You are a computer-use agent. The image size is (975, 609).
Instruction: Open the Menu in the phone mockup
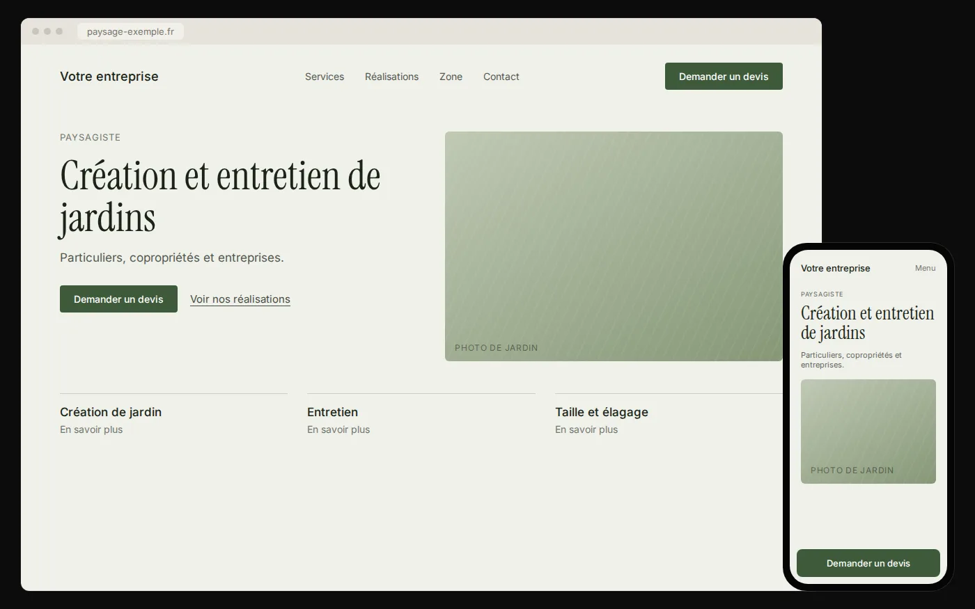click(926, 268)
